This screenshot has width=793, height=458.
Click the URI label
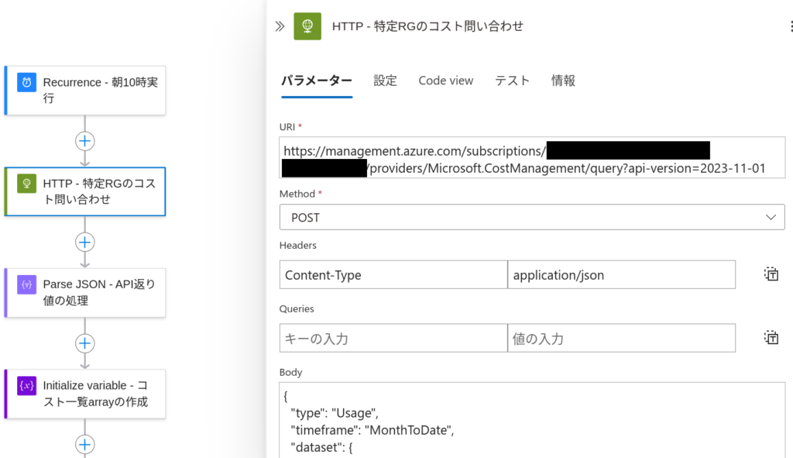tap(287, 126)
